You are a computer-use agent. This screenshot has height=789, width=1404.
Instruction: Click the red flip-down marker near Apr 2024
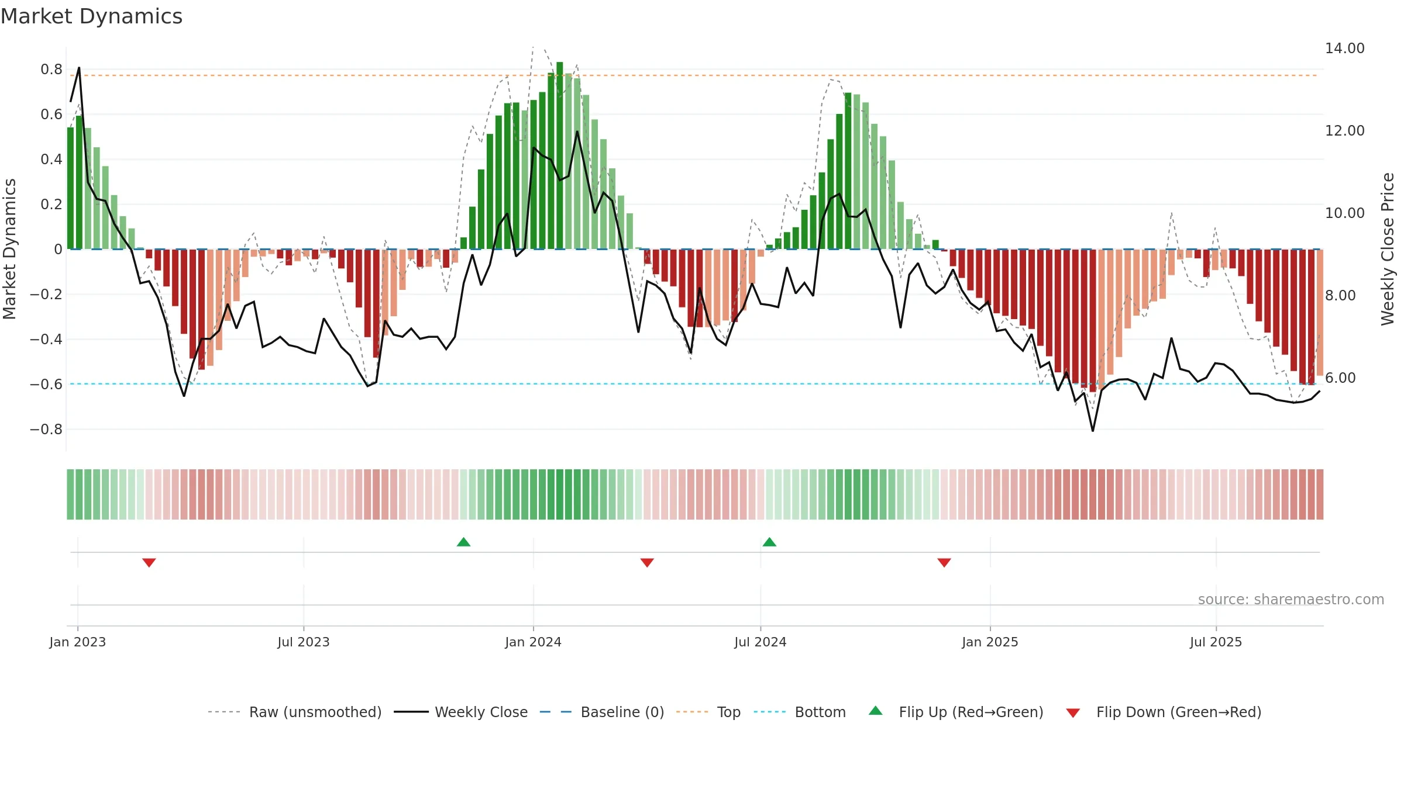pyautogui.click(x=647, y=562)
